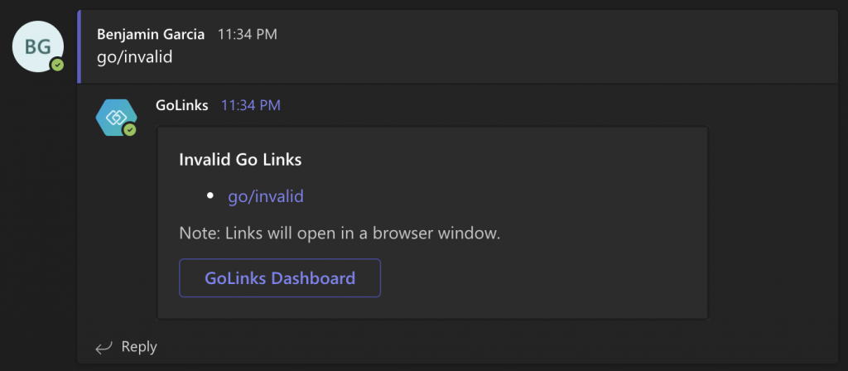
Task: Click the browser window note text
Action: pyautogui.click(x=340, y=234)
